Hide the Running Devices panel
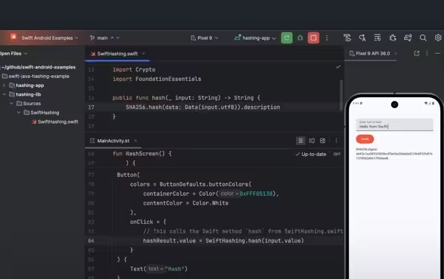Screen dimensions: 444x279 (x=437, y=53)
